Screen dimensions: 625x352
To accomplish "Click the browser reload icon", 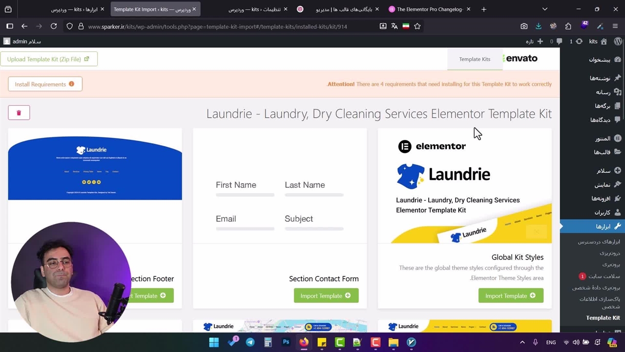I will tap(54, 26).
